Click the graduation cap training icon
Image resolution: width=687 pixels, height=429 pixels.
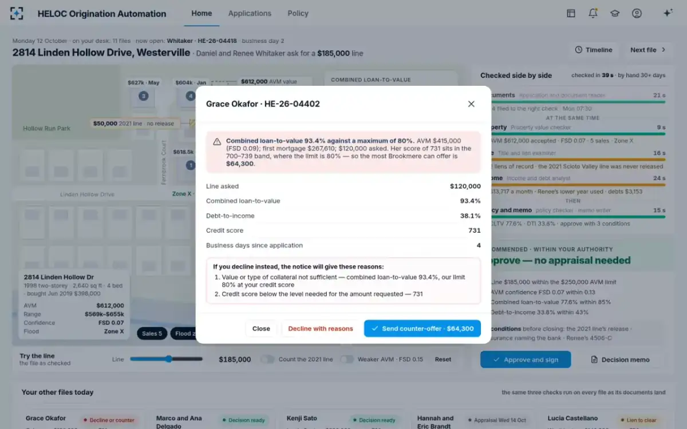(615, 13)
